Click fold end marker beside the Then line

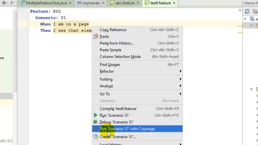tap(28, 31)
